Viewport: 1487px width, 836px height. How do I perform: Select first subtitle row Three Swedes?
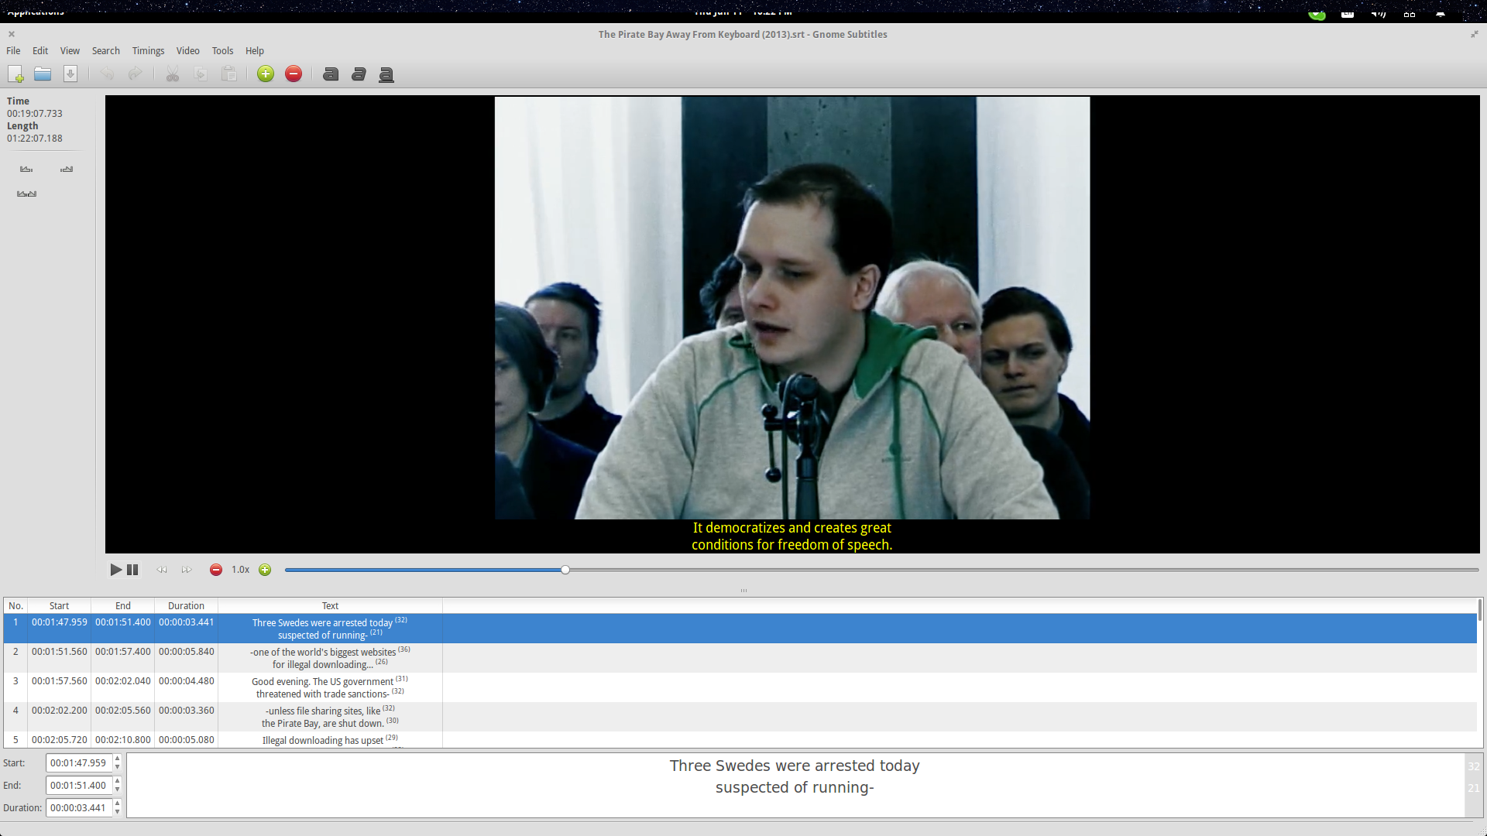[x=740, y=629]
